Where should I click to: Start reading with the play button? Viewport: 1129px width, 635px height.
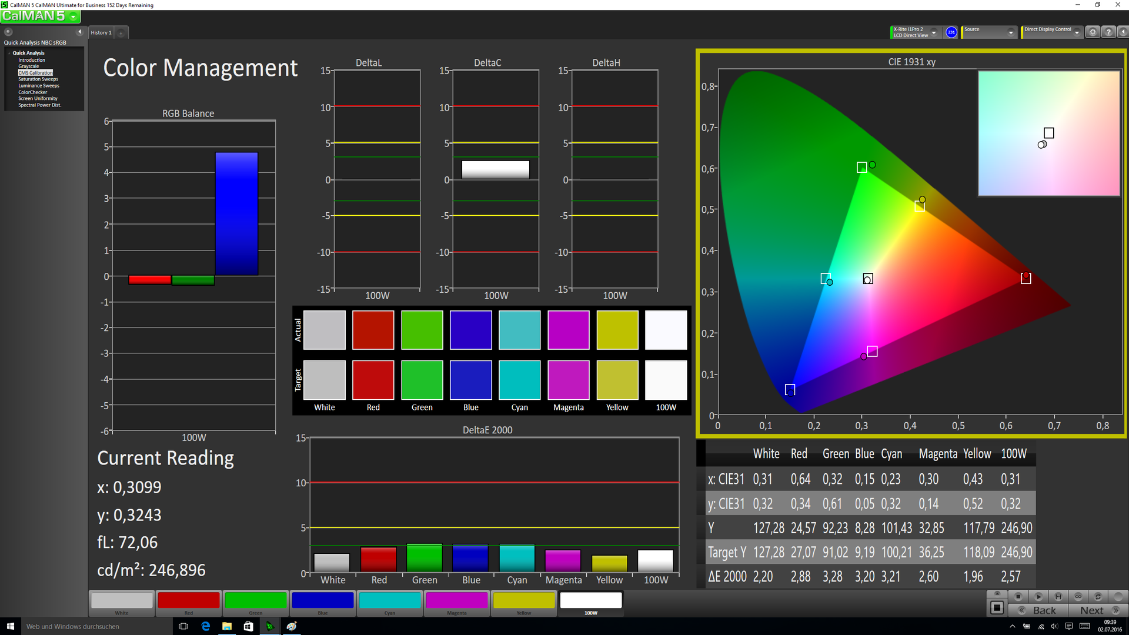1038,596
